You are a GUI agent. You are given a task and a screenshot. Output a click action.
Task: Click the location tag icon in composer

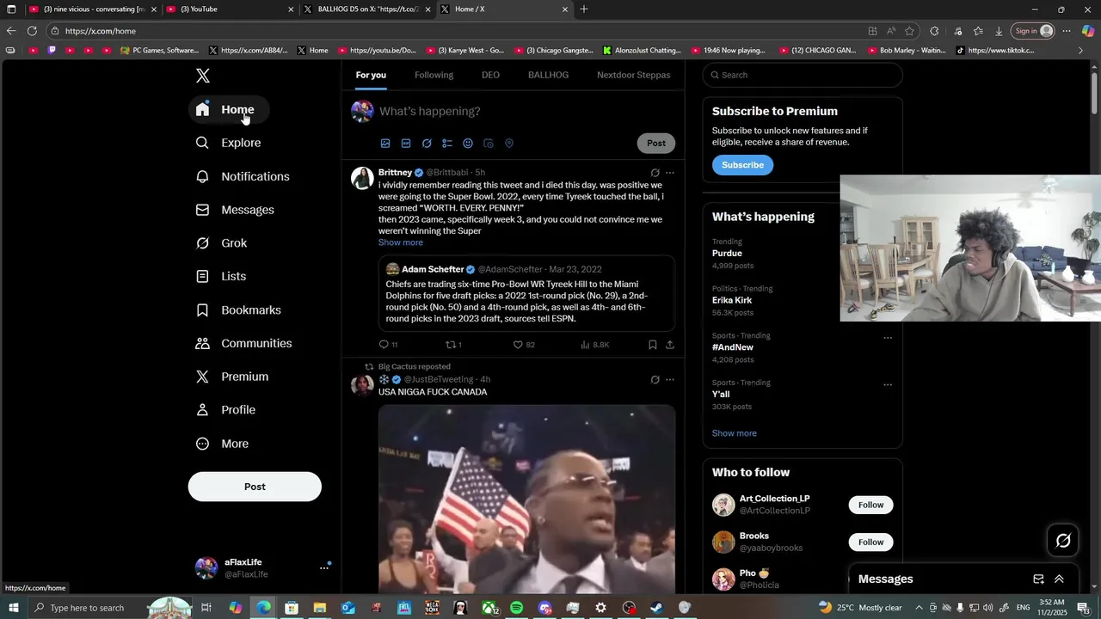(509, 144)
